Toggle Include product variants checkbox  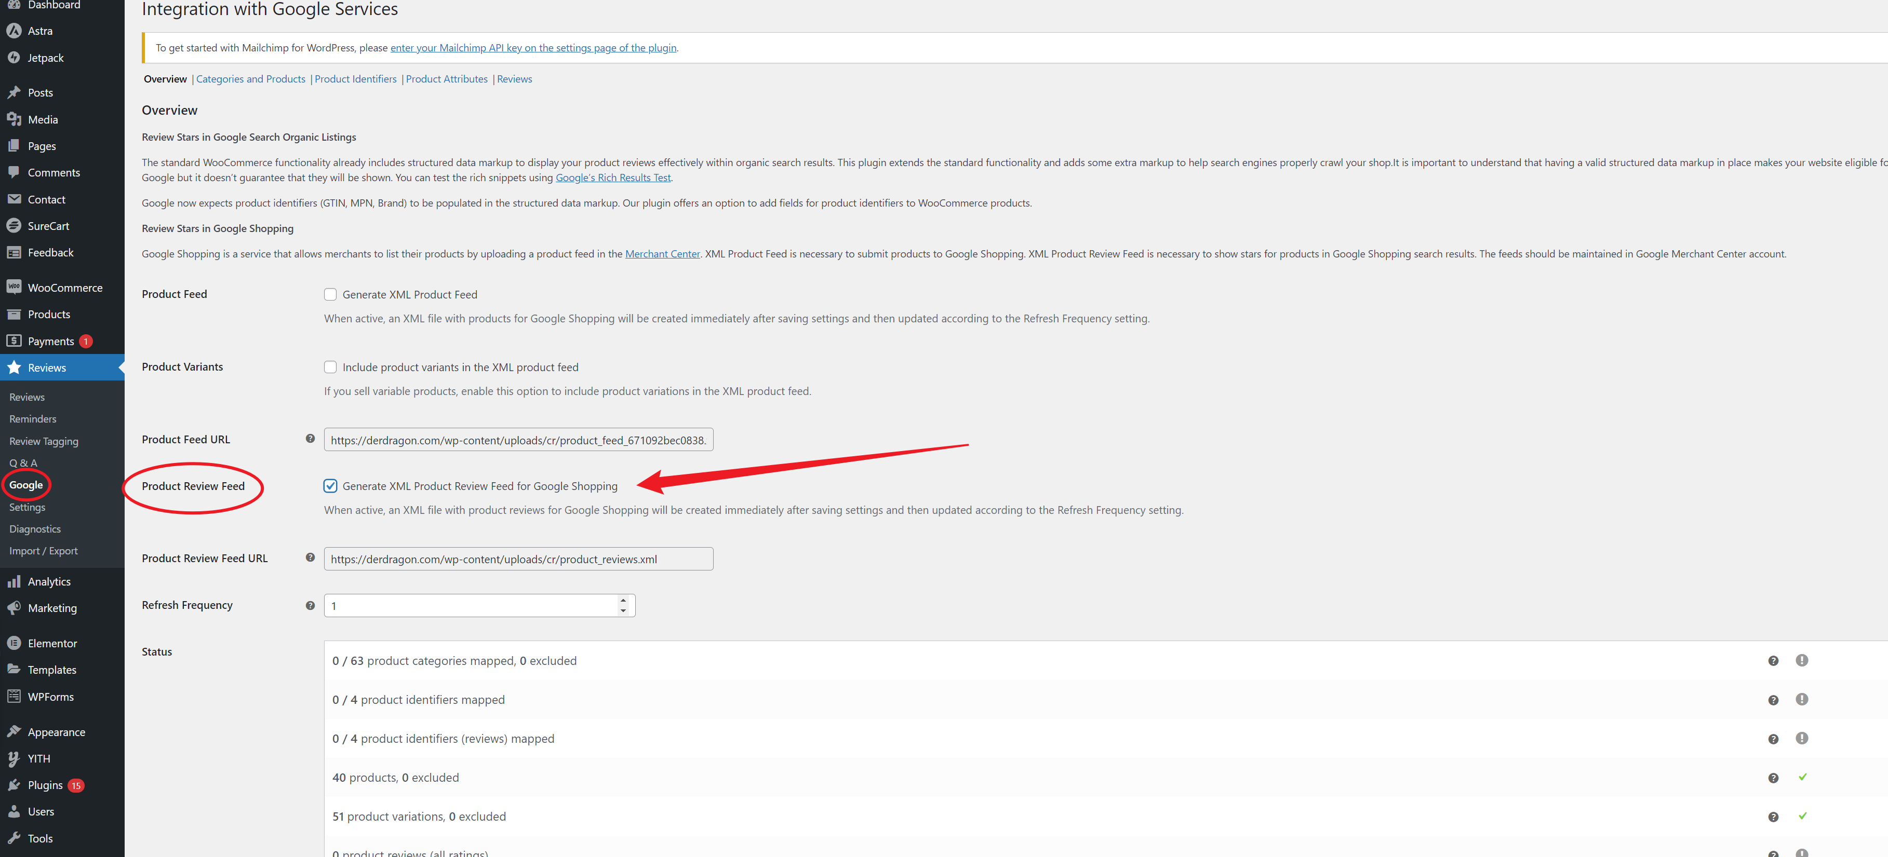tap(330, 366)
